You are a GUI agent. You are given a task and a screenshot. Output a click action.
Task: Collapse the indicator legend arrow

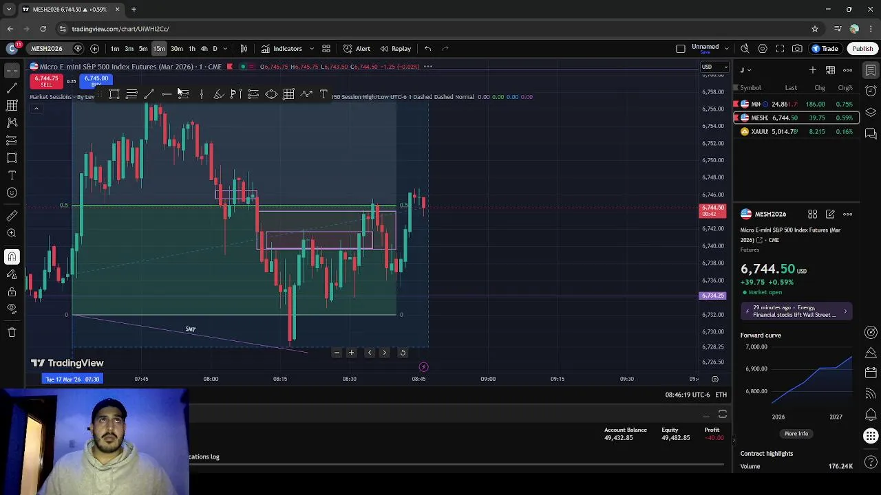[x=36, y=108]
